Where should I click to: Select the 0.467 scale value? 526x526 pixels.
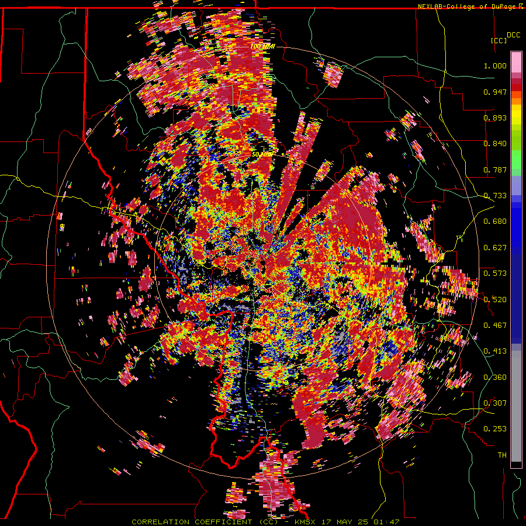point(495,325)
